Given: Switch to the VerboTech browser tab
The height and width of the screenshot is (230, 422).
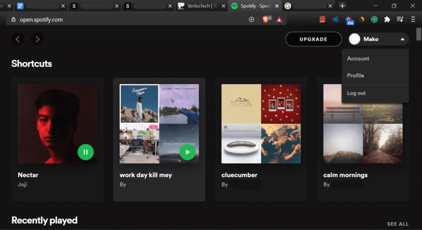Looking at the screenshot, I should coord(201,6).
